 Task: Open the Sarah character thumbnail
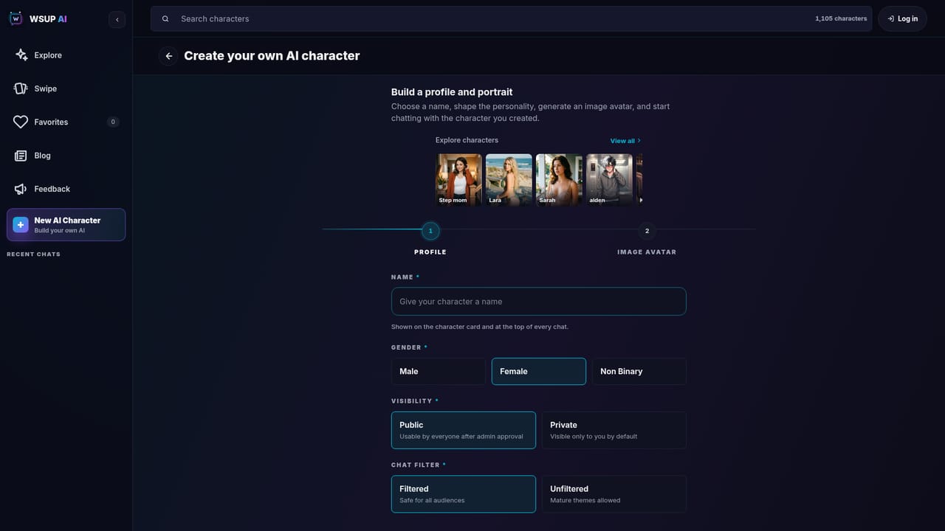[559, 179]
